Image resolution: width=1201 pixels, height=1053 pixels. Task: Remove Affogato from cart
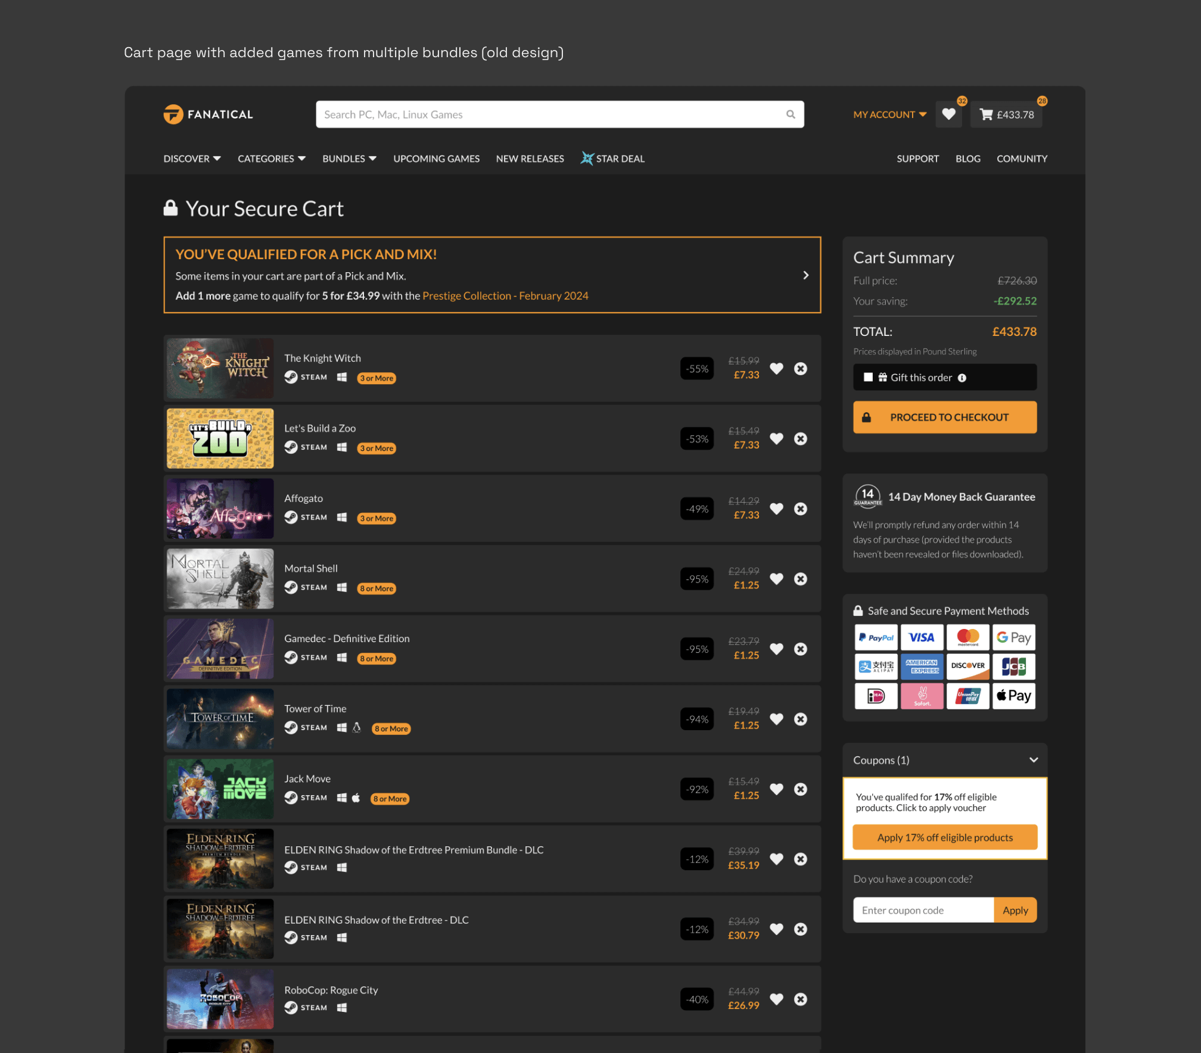pyautogui.click(x=801, y=509)
